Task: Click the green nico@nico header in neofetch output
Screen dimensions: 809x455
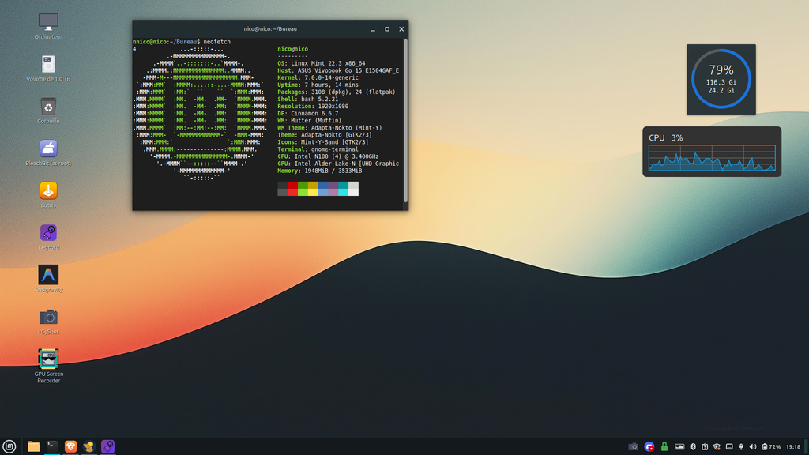Action: (x=292, y=49)
